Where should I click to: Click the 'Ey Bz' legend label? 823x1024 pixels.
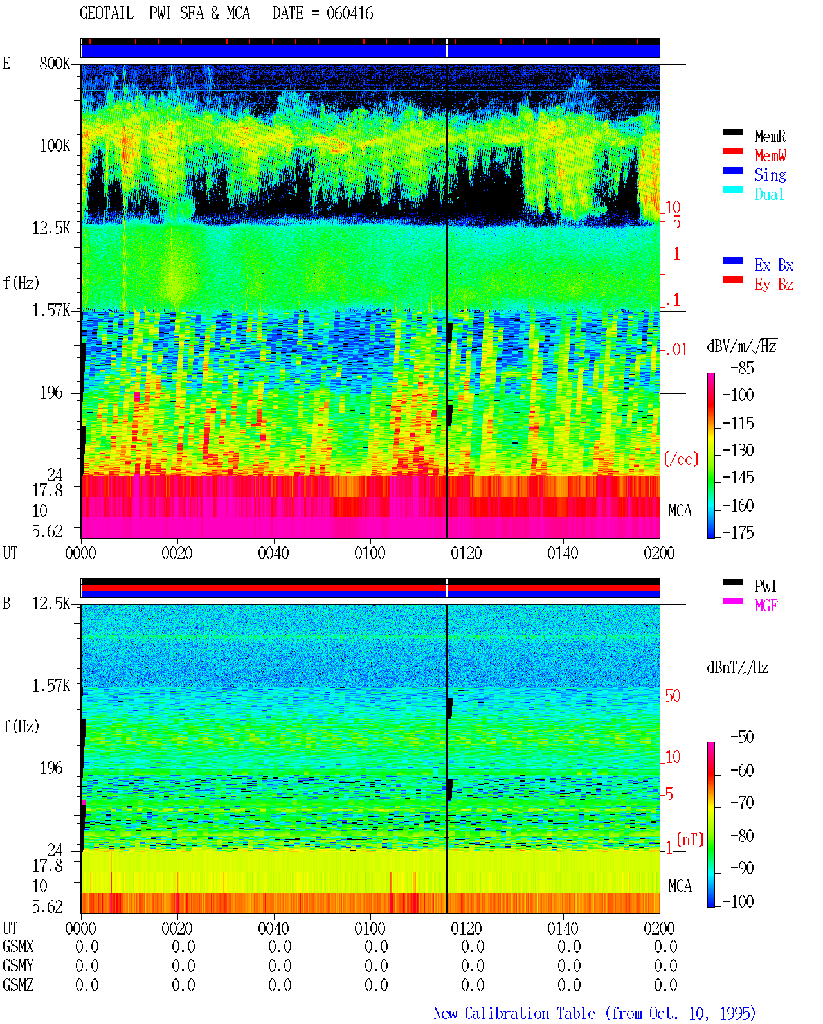tap(774, 284)
